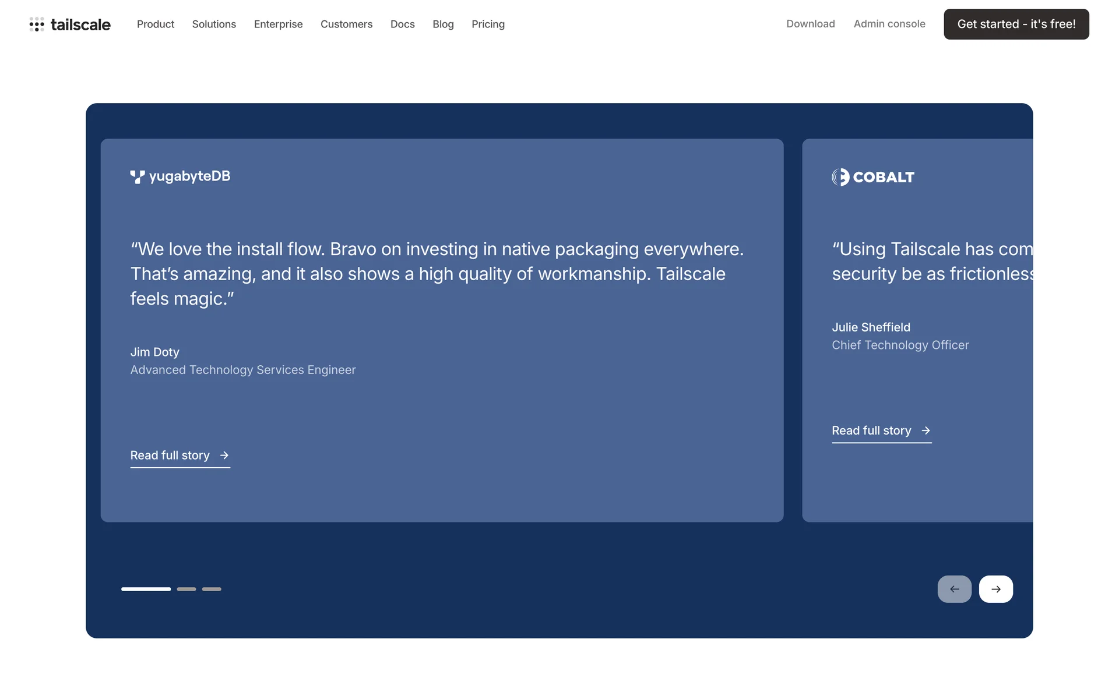
Task: Select the first carousel indicator bar
Action: pos(146,589)
